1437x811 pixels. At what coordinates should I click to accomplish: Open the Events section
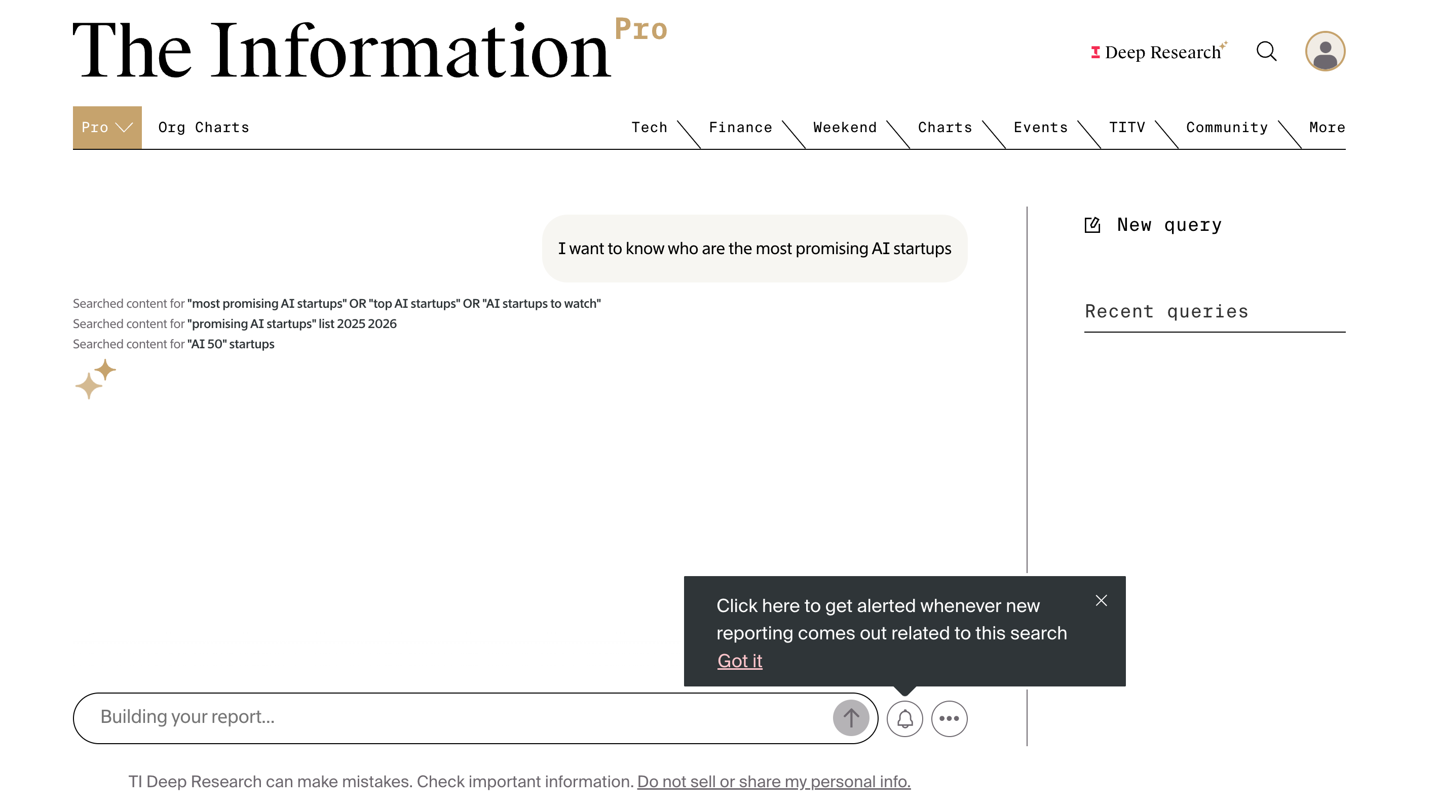[x=1040, y=128]
